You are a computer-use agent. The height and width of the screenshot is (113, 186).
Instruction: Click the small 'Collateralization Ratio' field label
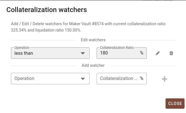tap(117, 48)
